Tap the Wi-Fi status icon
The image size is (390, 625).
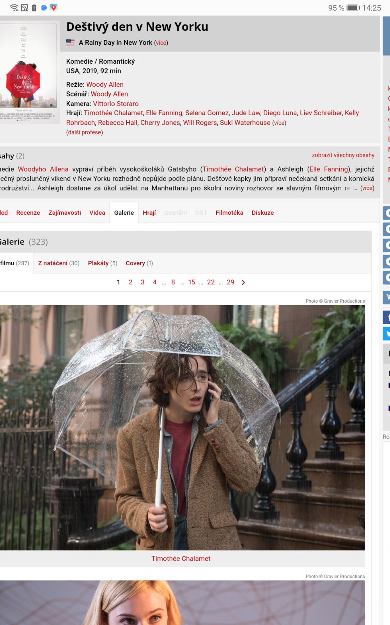coord(14,8)
